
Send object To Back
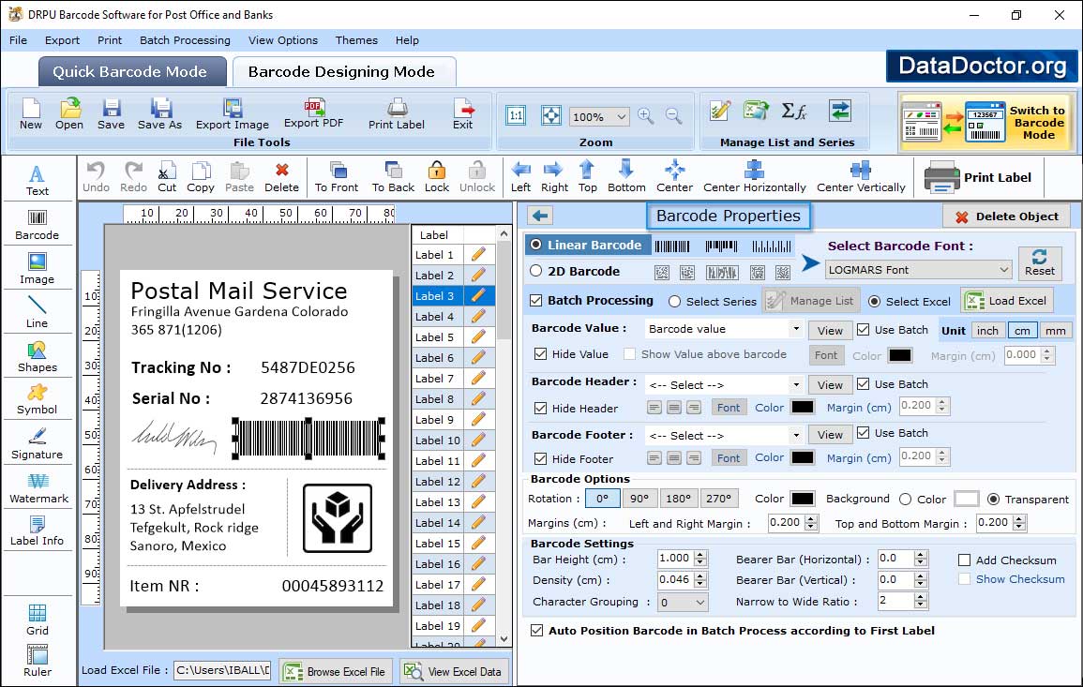[x=394, y=177]
